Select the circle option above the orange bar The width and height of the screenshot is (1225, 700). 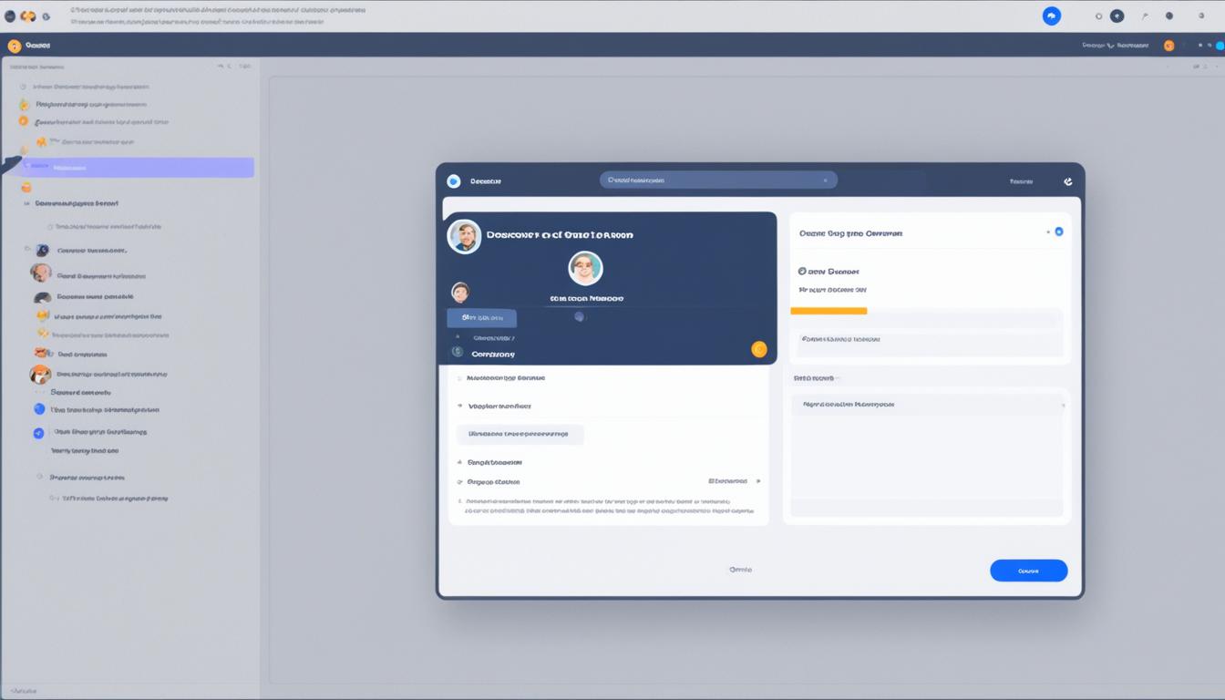pos(802,272)
